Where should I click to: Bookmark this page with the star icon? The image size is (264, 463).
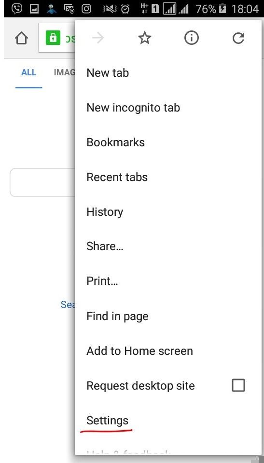coord(145,38)
